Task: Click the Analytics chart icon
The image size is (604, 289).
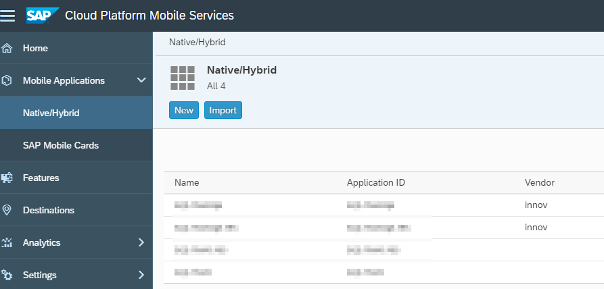Action: [x=7, y=243]
